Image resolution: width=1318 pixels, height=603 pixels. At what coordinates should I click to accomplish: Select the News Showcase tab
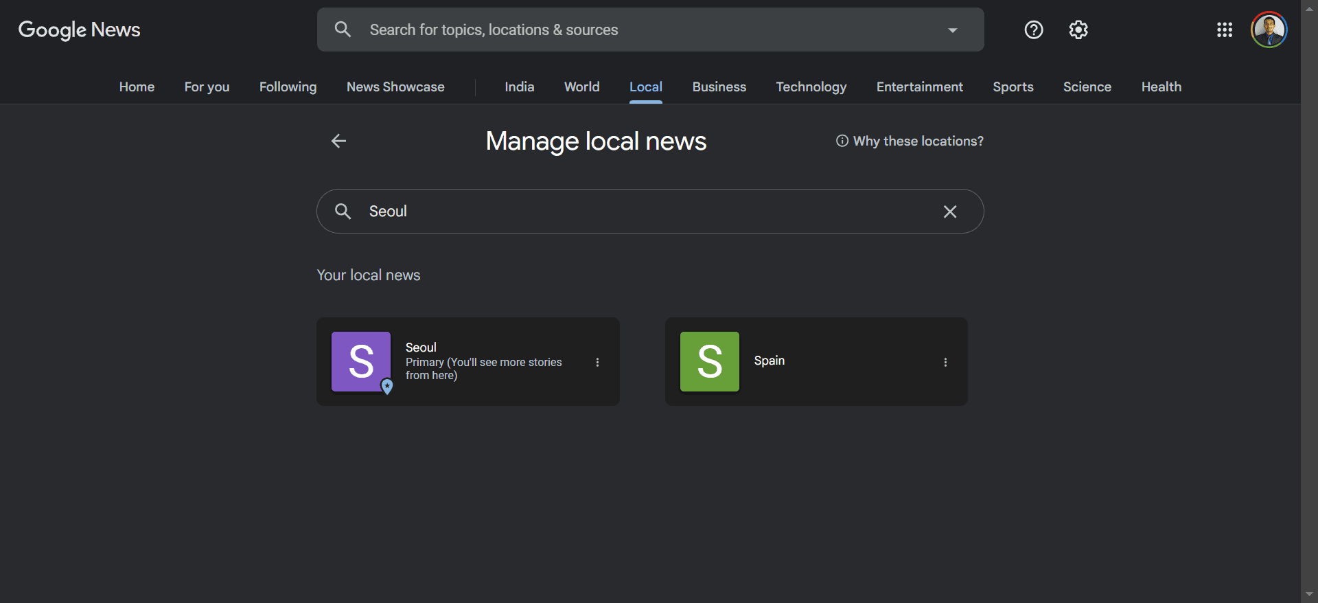tap(395, 87)
